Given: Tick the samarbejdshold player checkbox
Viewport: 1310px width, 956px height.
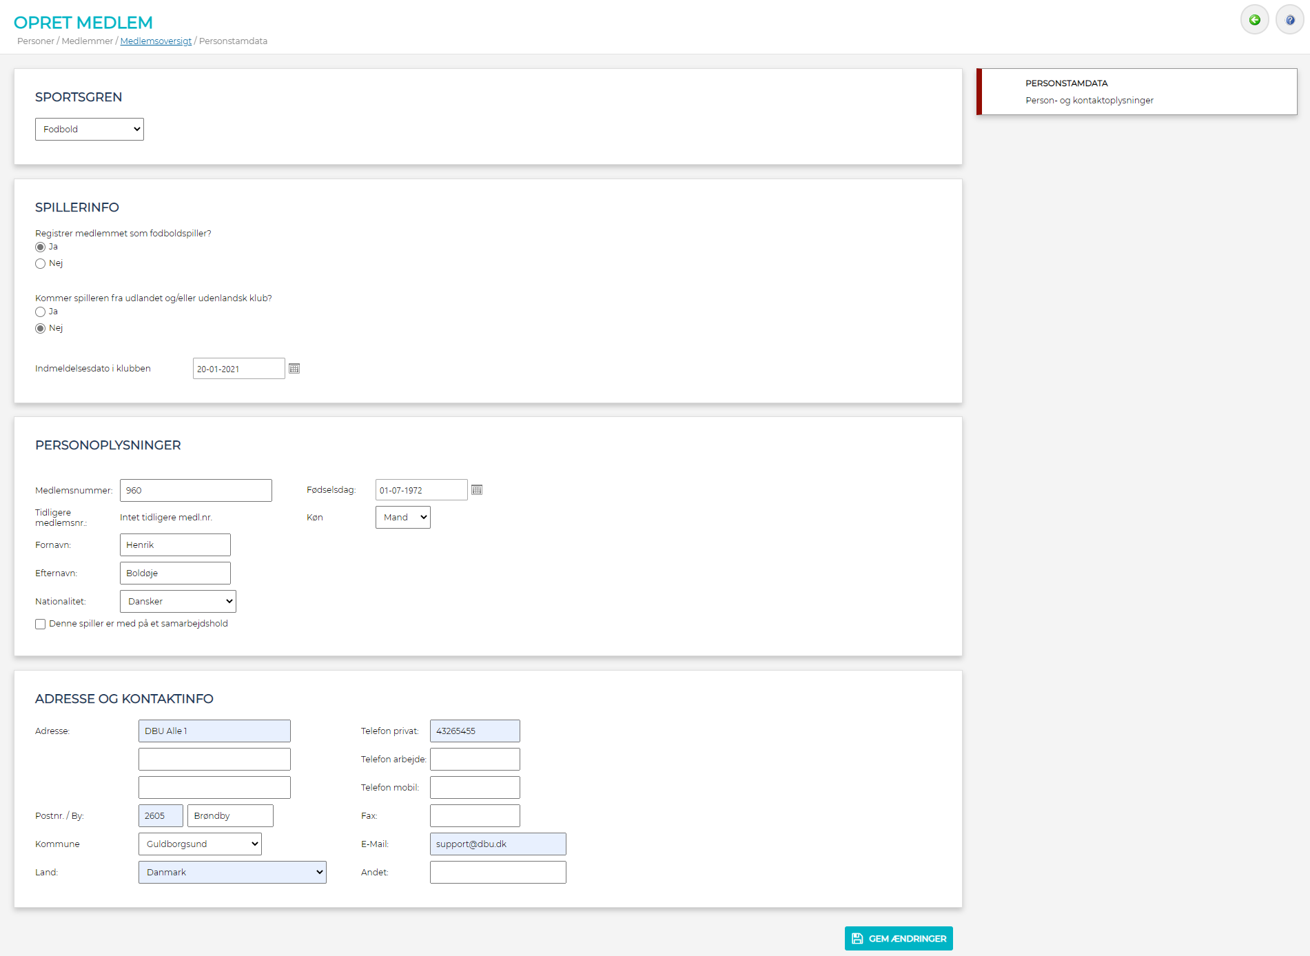Looking at the screenshot, I should pyautogui.click(x=41, y=624).
